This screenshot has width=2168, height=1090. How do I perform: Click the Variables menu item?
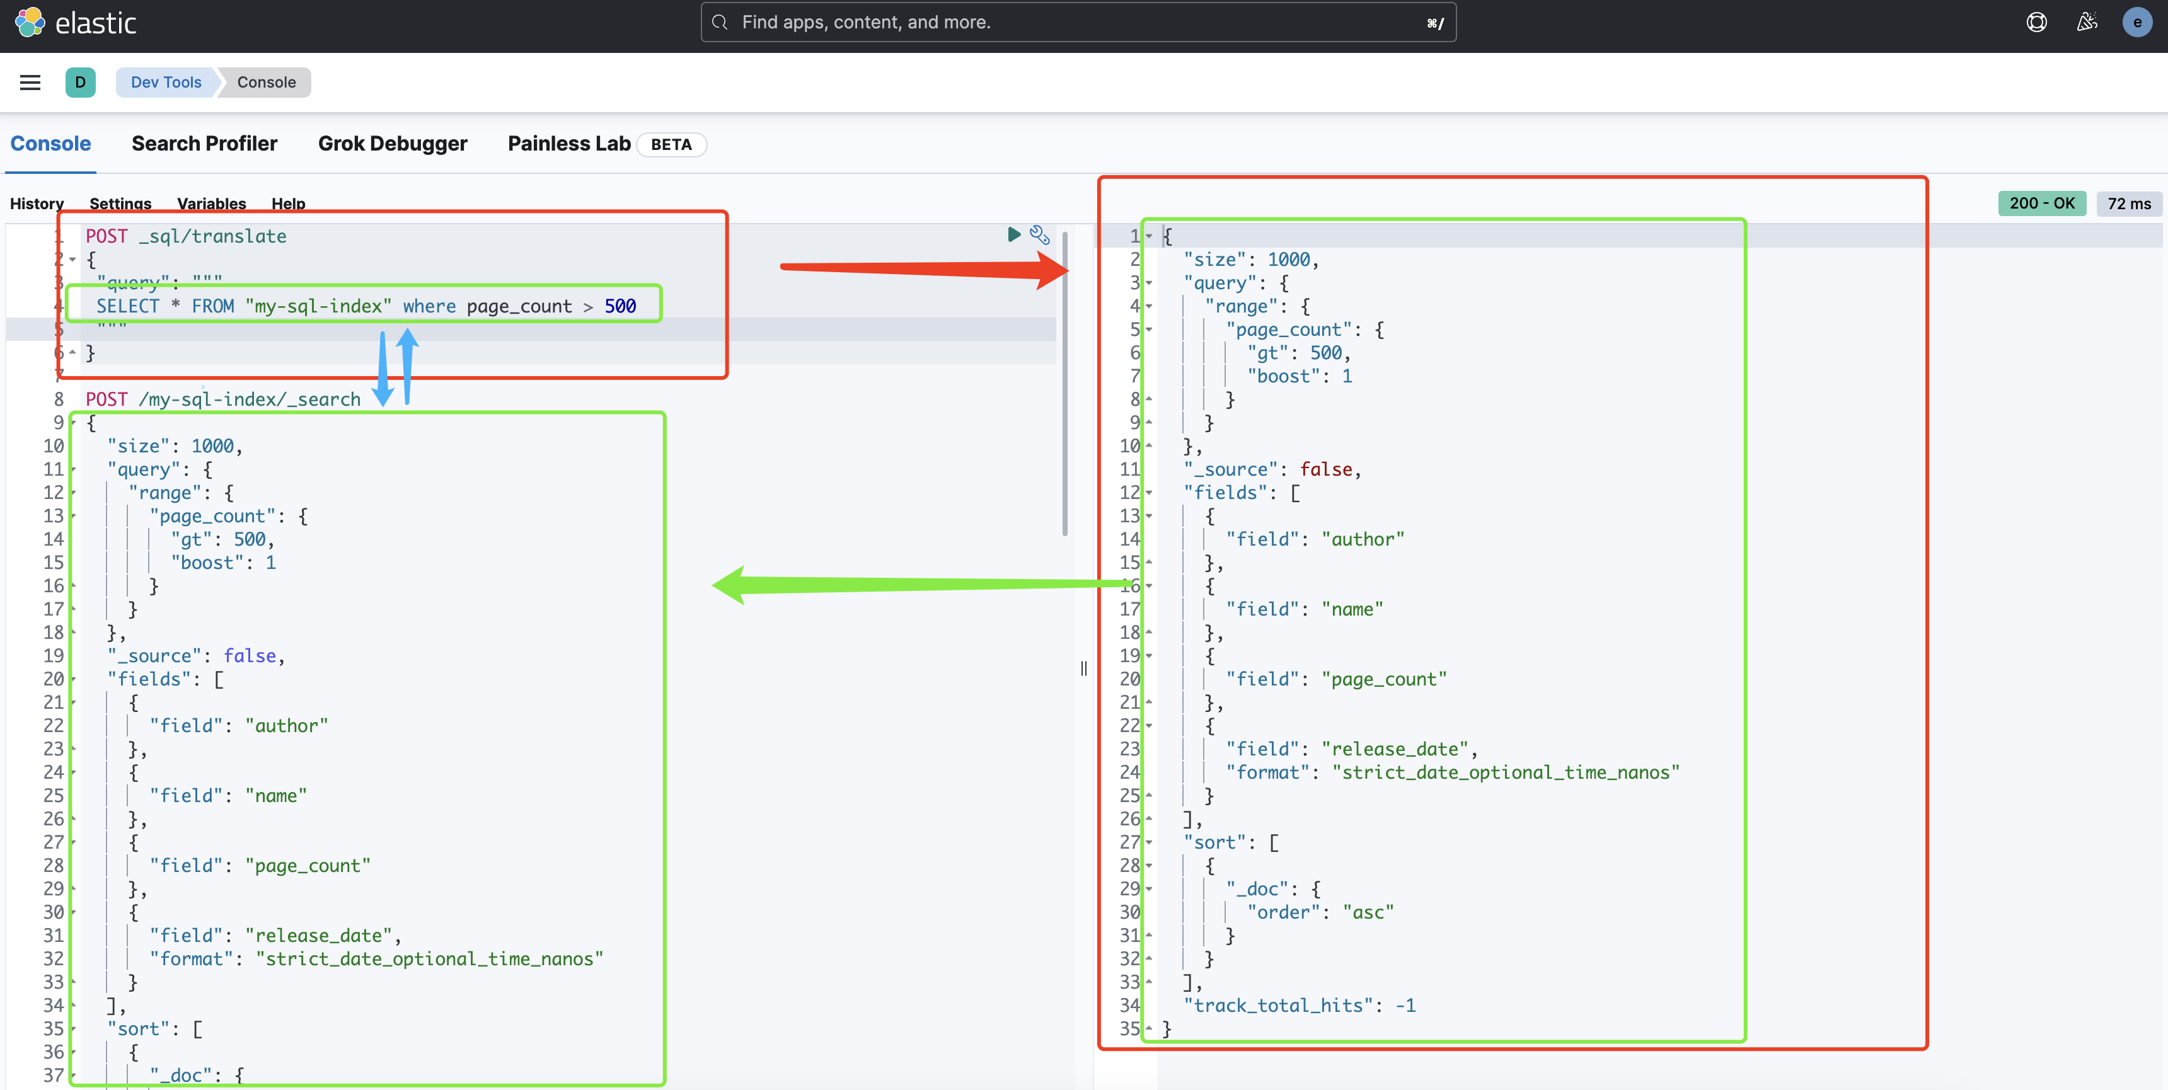point(211,203)
